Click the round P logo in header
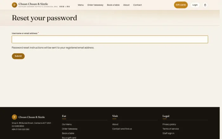Image resolution: width=222 pixels, height=139 pixels. pos(15,5)
